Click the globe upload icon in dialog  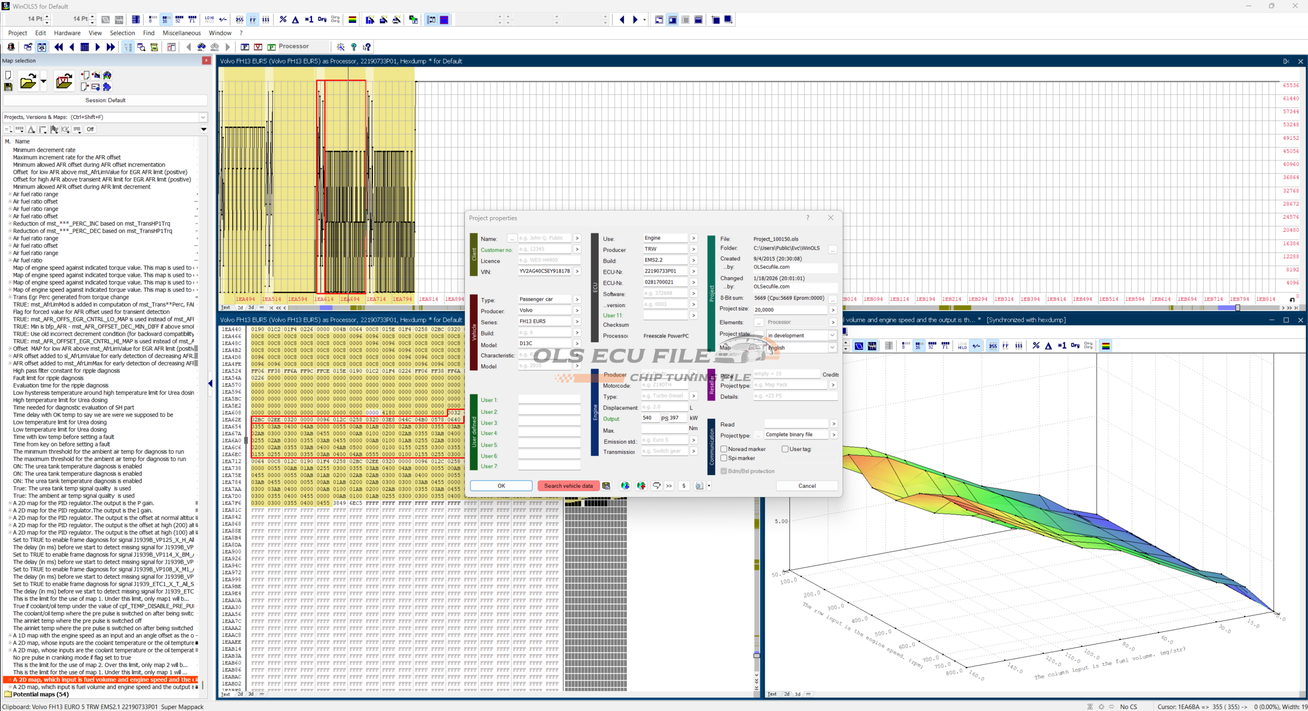(641, 486)
